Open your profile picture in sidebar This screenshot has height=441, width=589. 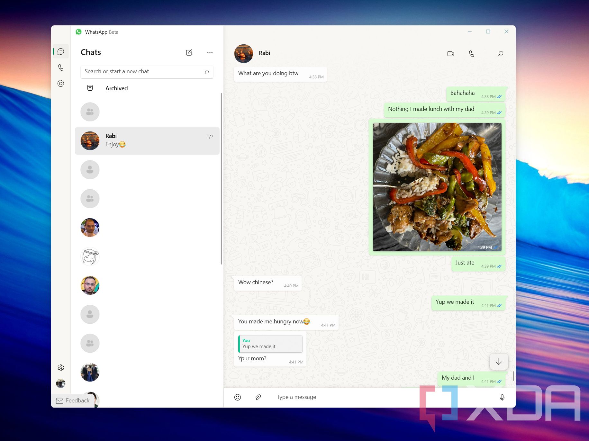[61, 383]
